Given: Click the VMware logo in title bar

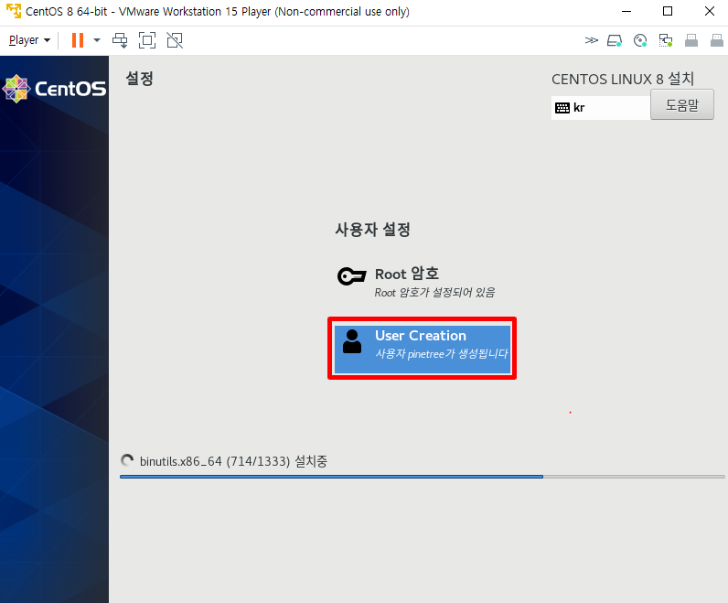Looking at the screenshot, I should [14, 11].
